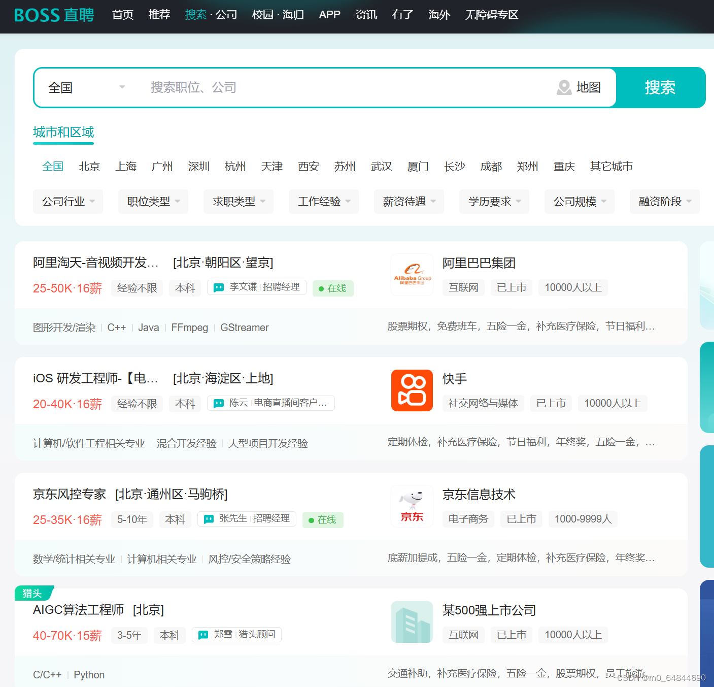
Task: Expand the 公司行业 filter
Action: [68, 202]
